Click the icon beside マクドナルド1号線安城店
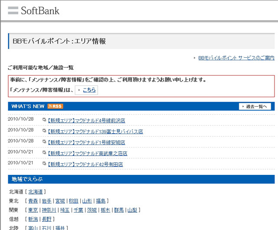Viewport: 278px width, 230px height. [x=44, y=142]
